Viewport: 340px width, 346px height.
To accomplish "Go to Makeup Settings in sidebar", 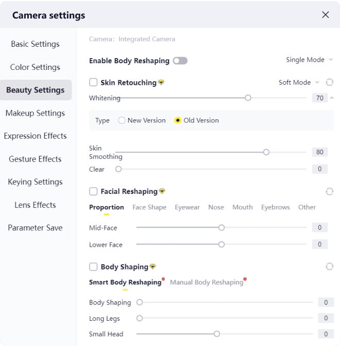I will pos(35,113).
